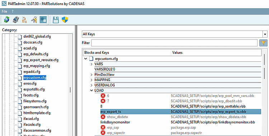269x136 pixels.
Task: Toggle red X on show_dbdata key
Action: coord(103,117)
